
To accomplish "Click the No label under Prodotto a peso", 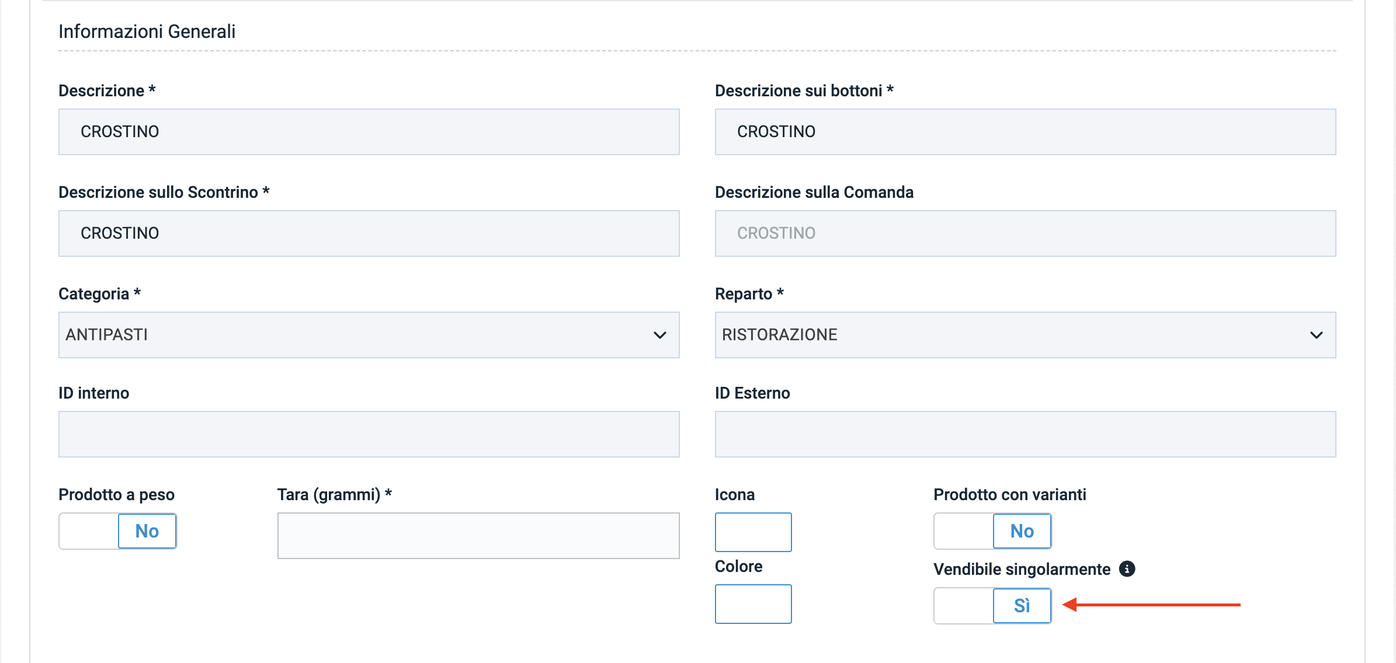I will click(147, 531).
